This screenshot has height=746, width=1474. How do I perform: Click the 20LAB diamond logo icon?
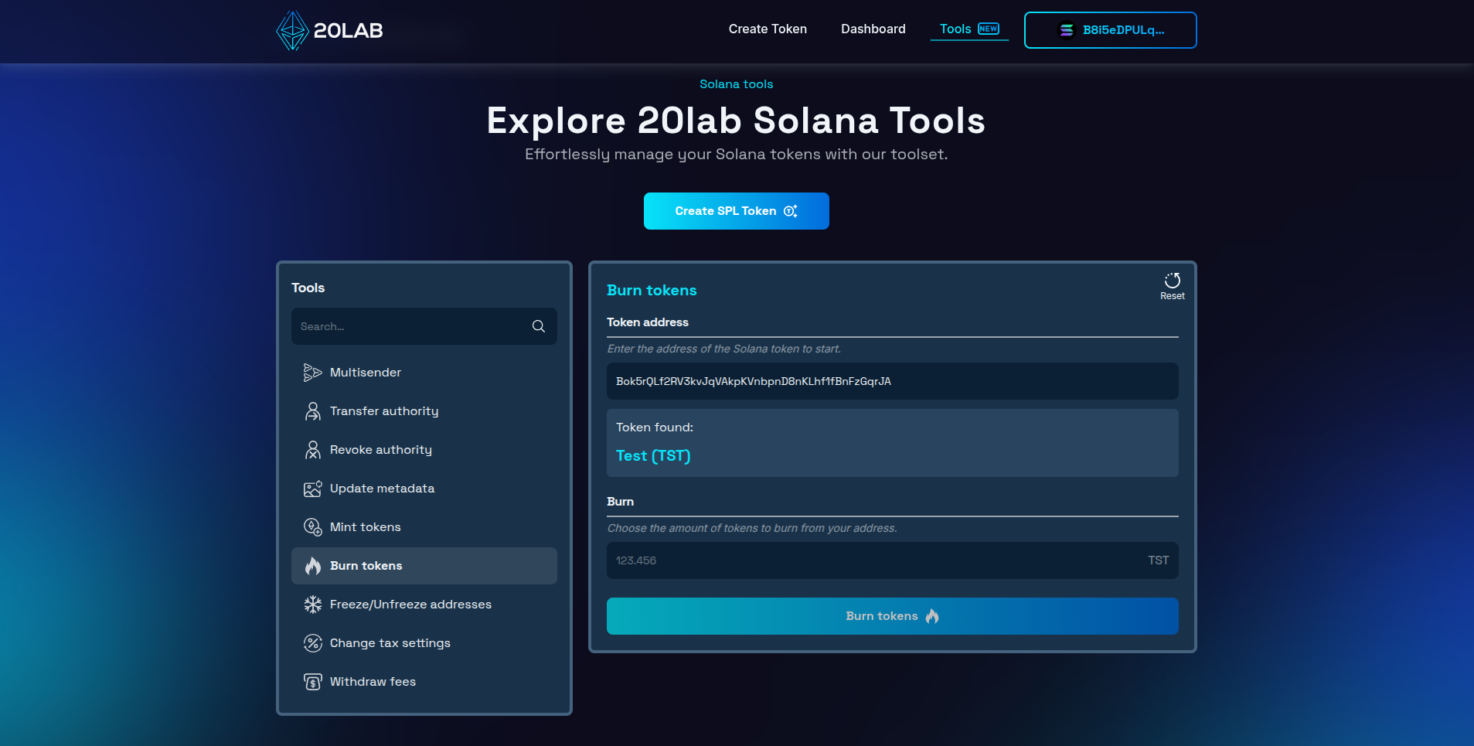[x=293, y=31]
